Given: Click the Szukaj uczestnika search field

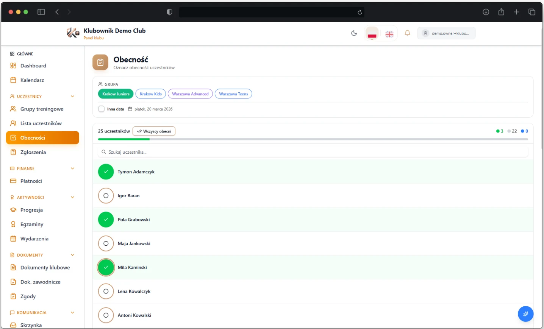Looking at the screenshot, I should click(x=313, y=152).
